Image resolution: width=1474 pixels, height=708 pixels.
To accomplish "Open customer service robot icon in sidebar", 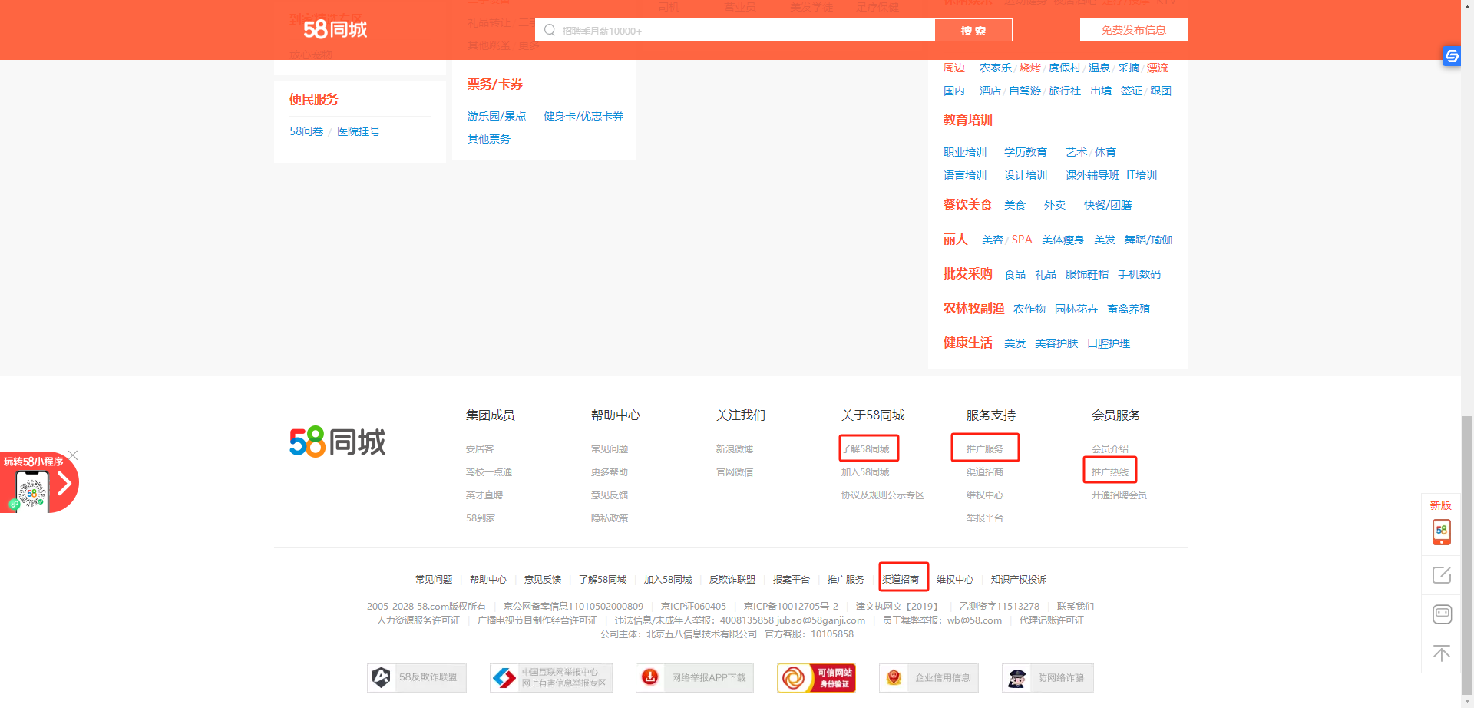I will click(x=1441, y=614).
